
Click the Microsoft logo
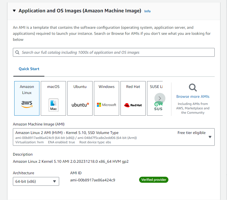click(x=107, y=105)
